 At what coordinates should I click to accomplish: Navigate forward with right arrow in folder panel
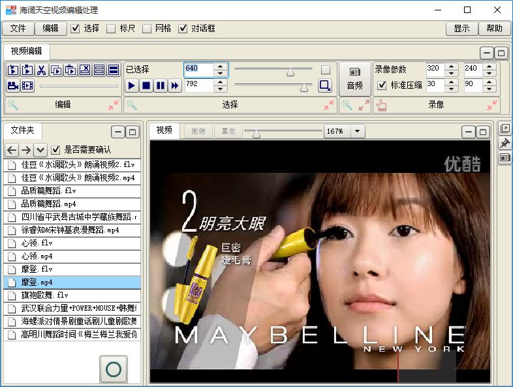point(26,150)
